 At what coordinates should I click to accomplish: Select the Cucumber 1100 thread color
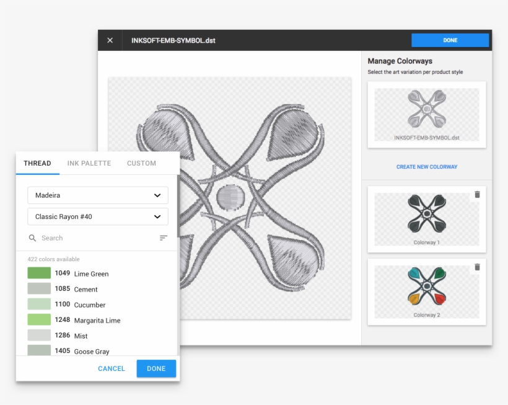[x=38, y=305]
